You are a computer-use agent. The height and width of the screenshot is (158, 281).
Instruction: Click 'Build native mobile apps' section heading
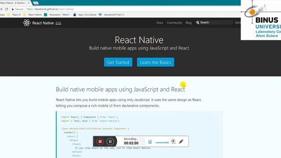[x=120, y=89]
